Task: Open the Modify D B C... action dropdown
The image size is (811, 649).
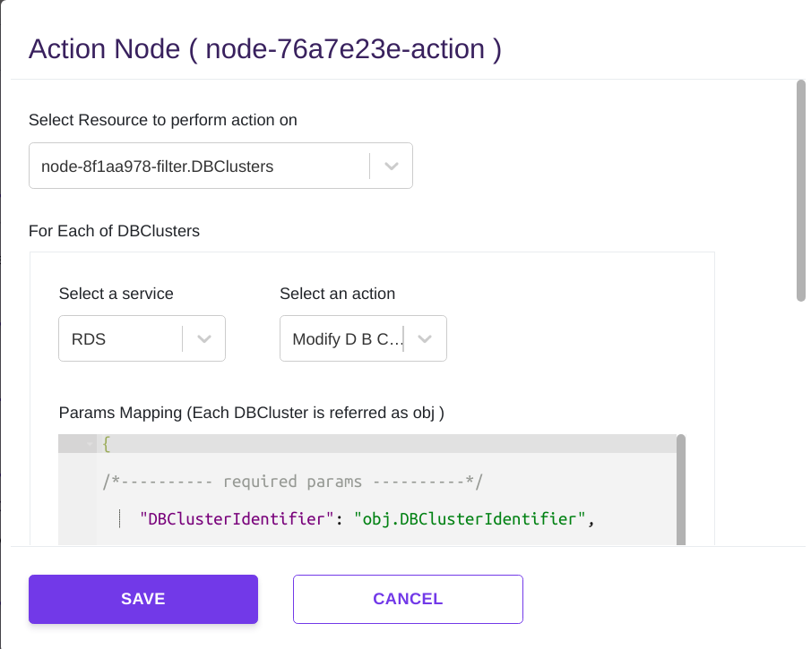Action: [363, 338]
